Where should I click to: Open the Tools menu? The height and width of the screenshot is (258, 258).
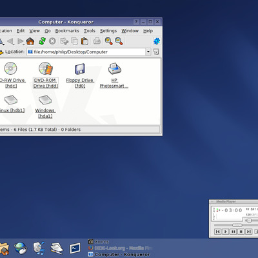pos(90,31)
